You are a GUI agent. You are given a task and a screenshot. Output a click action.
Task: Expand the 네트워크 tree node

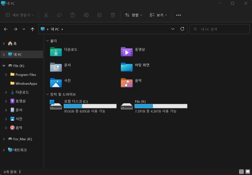click(4, 150)
